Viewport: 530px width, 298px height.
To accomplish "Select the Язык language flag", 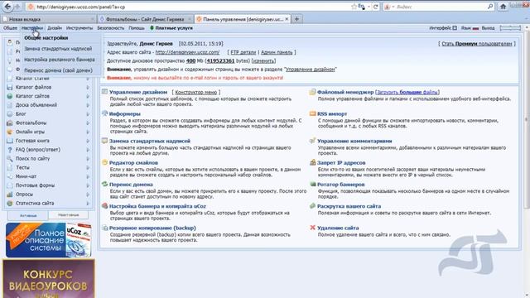I will click(475, 28).
